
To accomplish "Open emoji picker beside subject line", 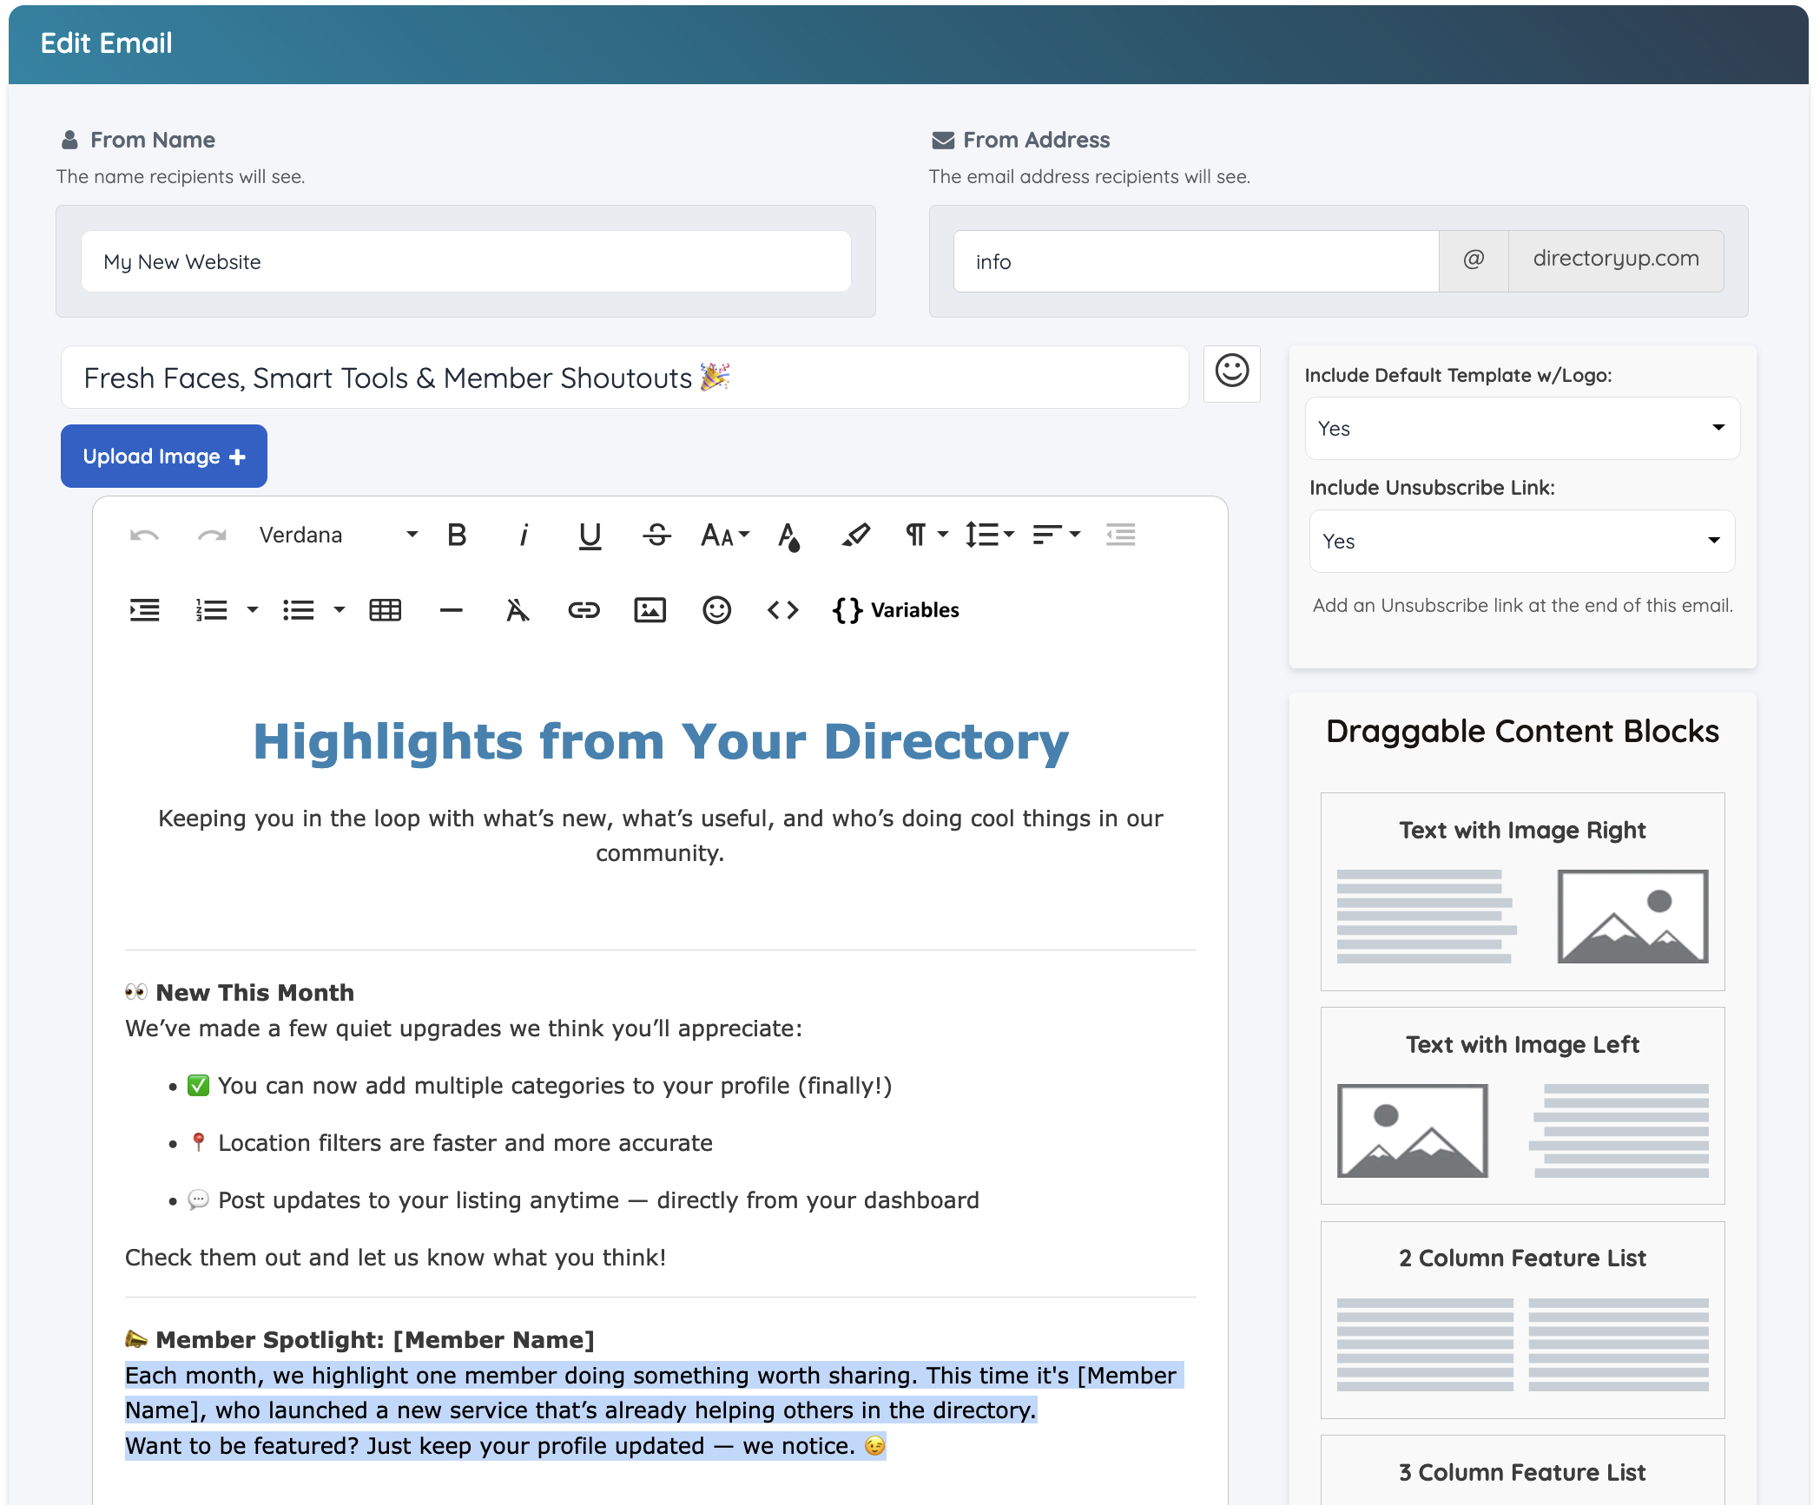I will click(x=1231, y=373).
